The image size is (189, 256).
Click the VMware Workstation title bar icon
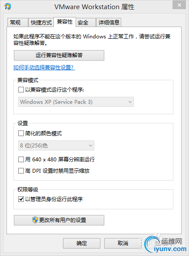click(7, 7)
